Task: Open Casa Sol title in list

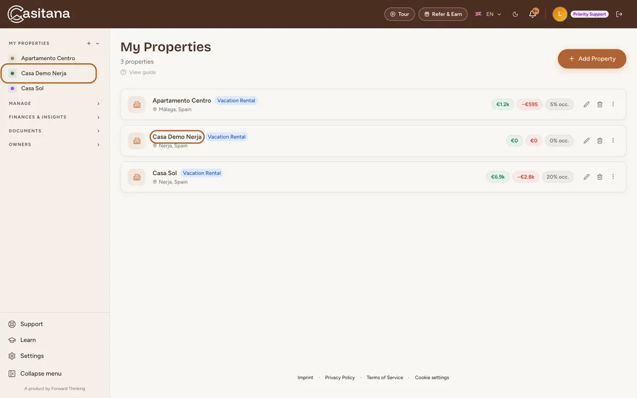Action: pyautogui.click(x=165, y=173)
